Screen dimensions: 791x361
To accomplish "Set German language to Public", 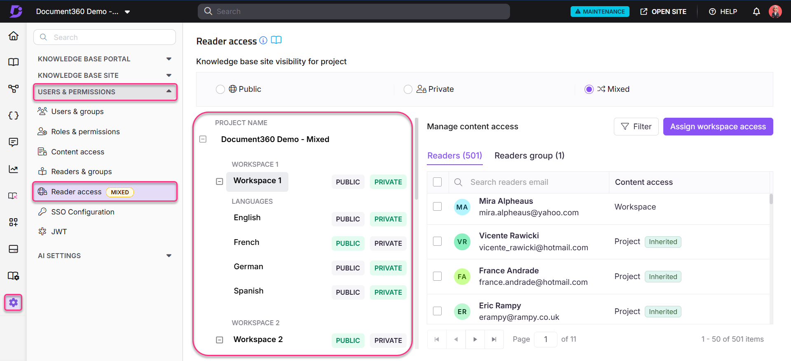I will click(x=348, y=268).
